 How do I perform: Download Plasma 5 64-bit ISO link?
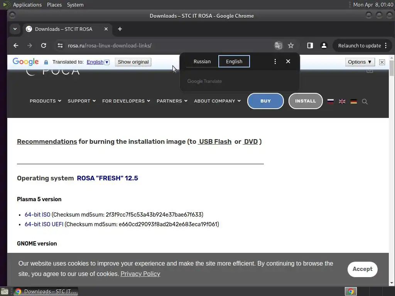37,215
